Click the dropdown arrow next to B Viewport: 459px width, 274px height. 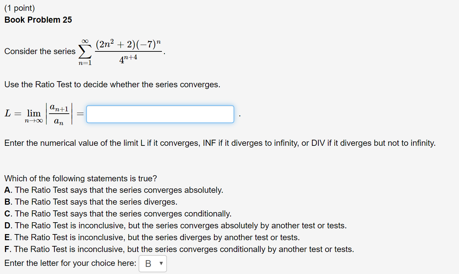tap(162, 264)
